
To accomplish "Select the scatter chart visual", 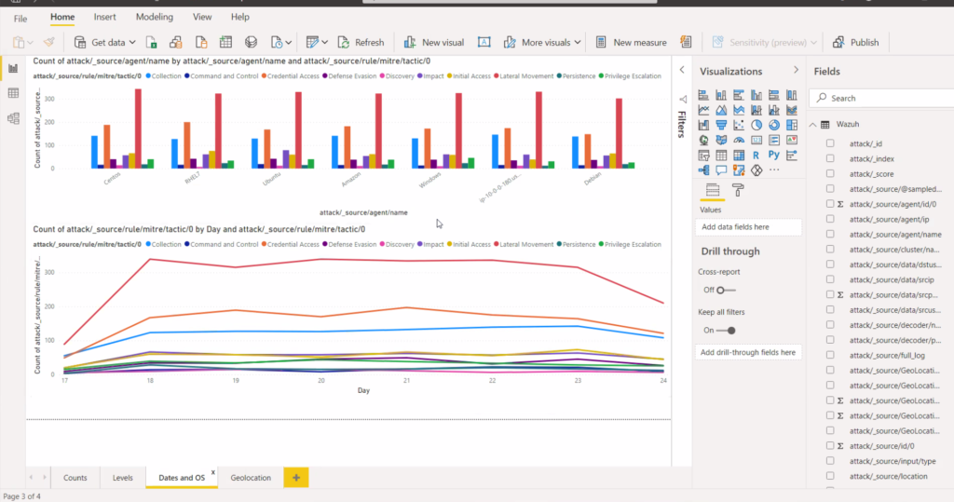I will [x=739, y=125].
